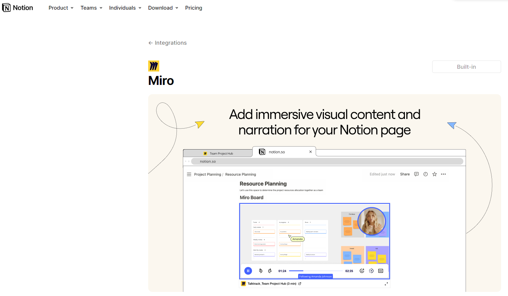Click the Following Amanda Johnson label
This screenshot has height=296, width=508.
(315, 276)
